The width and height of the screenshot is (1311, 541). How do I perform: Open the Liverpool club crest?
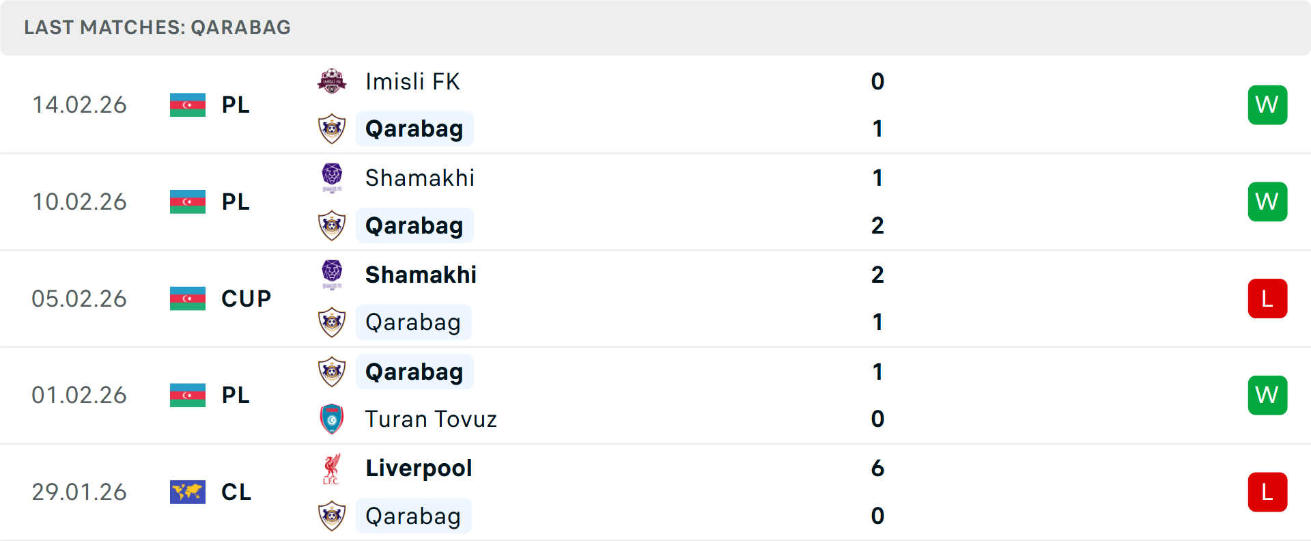(x=333, y=468)
